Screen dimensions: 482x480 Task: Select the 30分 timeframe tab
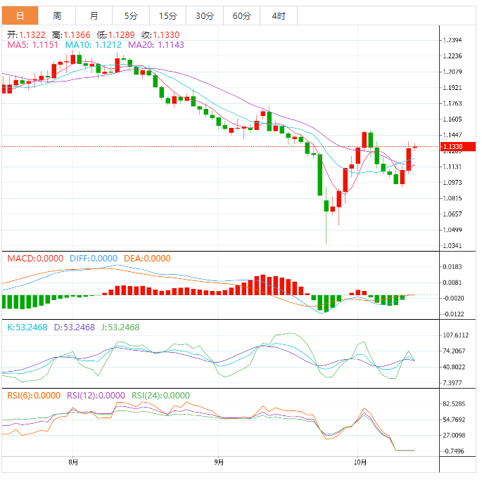point(205,15)
